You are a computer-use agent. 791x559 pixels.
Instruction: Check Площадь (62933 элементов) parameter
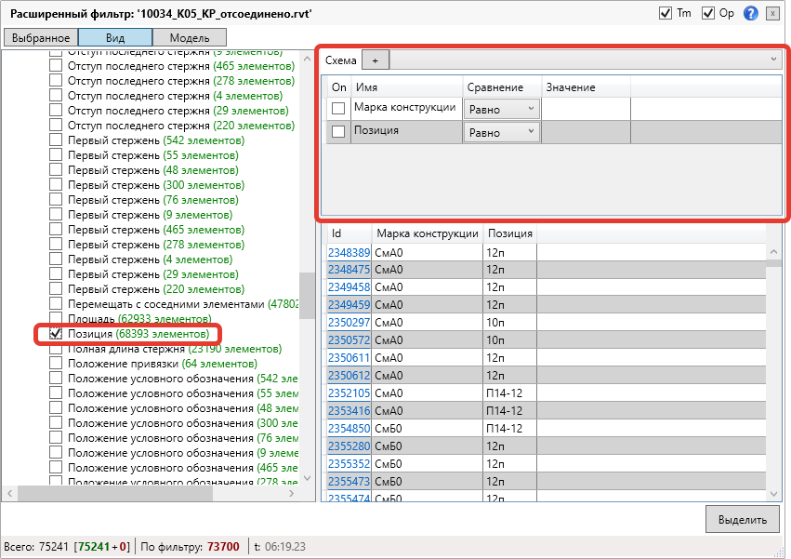56,319
